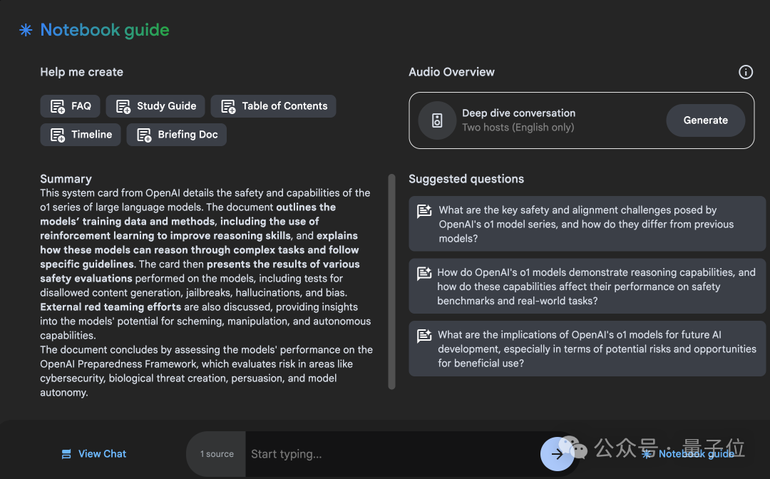Click the speaker icon in Deep dive conversation
Image resolution: width=770 pixels, height=479 pixels.
(x=437, y=120)
